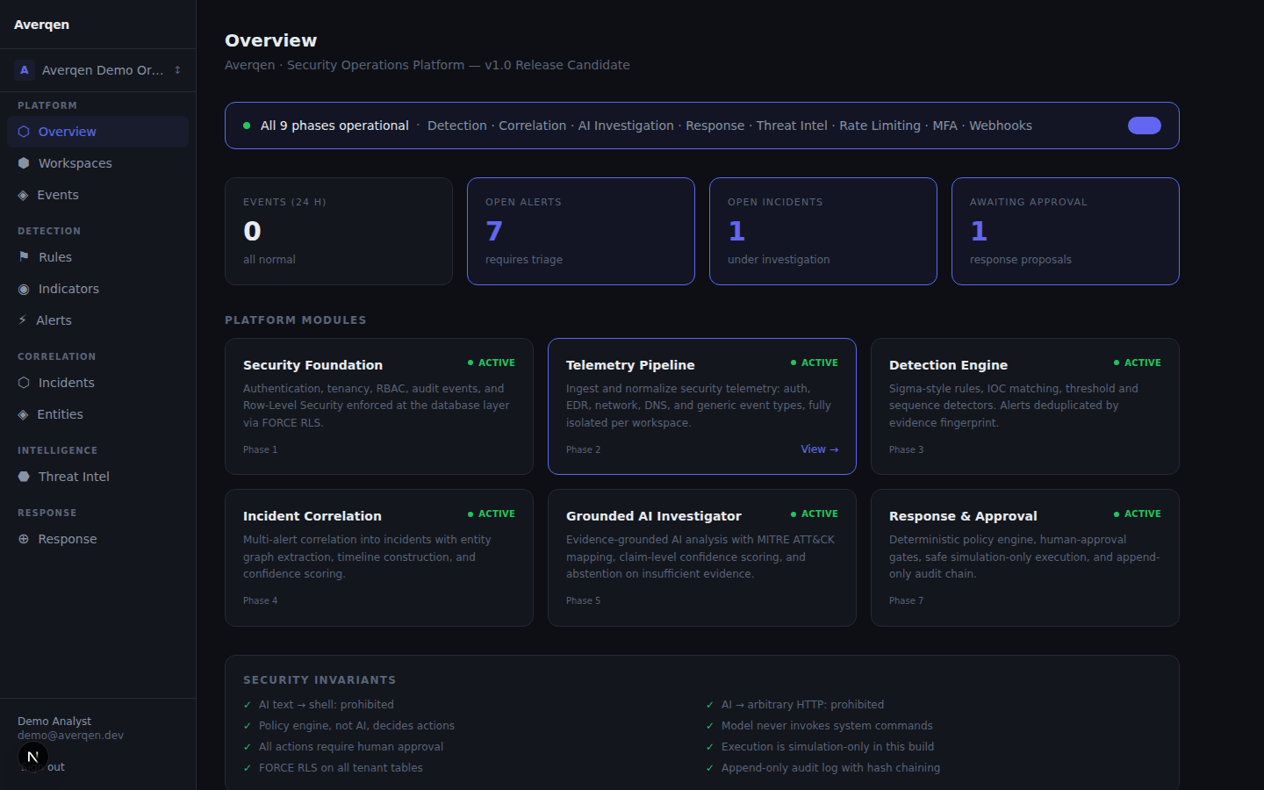The width and height of the screenshot is (1264, 790).
Task: Click ACTIVE badge on Security Foundation
Action: click(492, 363)
